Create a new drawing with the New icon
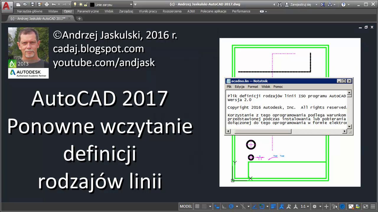Viewport: 378px width, 212px height. (18, 4)
